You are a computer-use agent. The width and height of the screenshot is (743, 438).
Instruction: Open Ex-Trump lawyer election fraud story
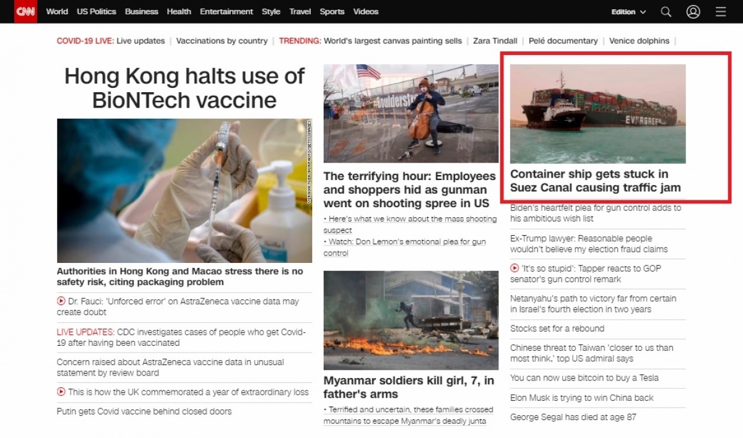589,244
